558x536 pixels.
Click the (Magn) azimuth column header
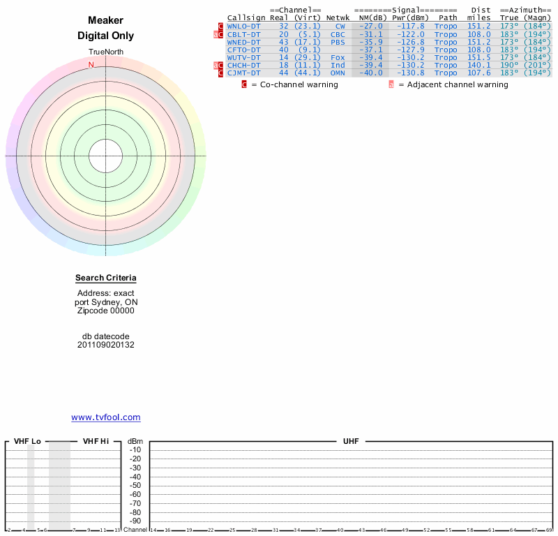click(537, 18)
